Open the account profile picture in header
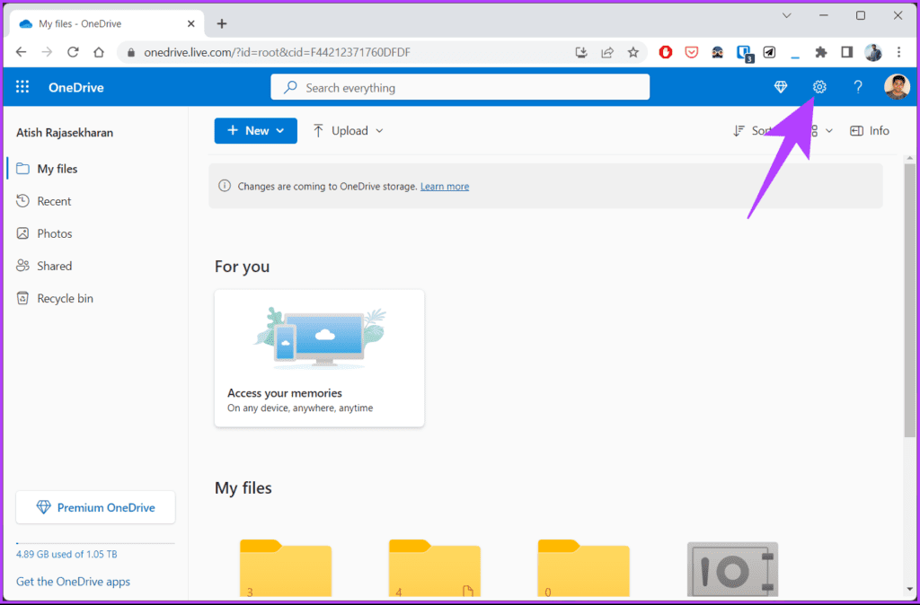920x605 pixels. (898, 87)
